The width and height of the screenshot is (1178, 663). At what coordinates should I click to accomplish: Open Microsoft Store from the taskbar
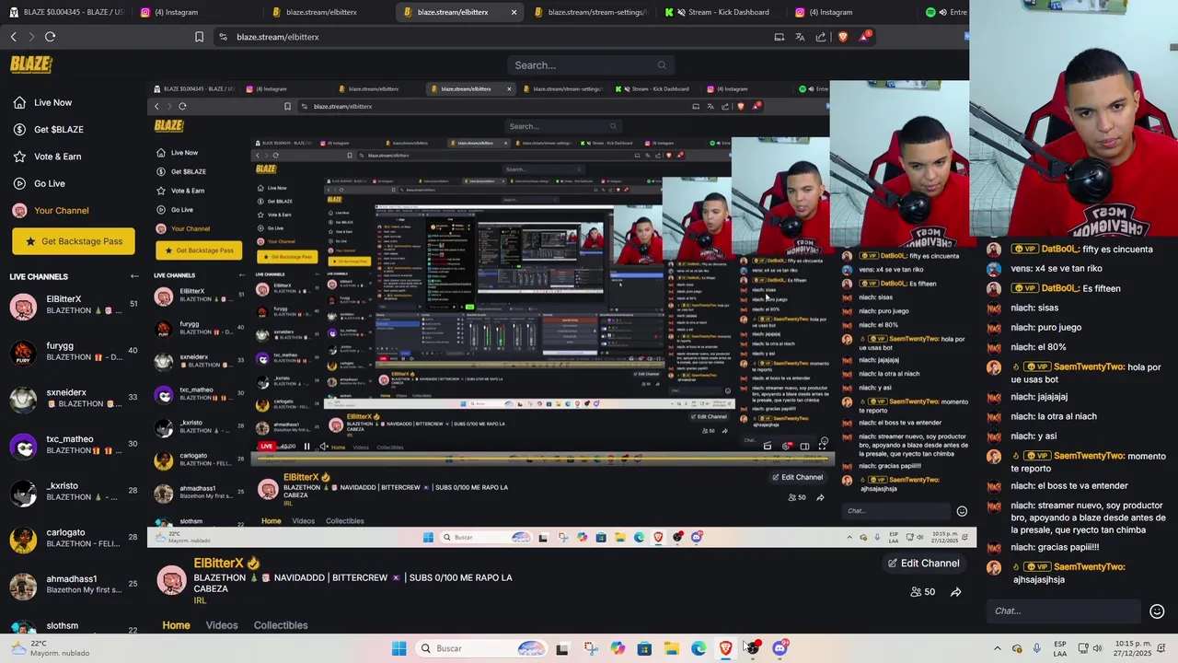tap(644, 648)
